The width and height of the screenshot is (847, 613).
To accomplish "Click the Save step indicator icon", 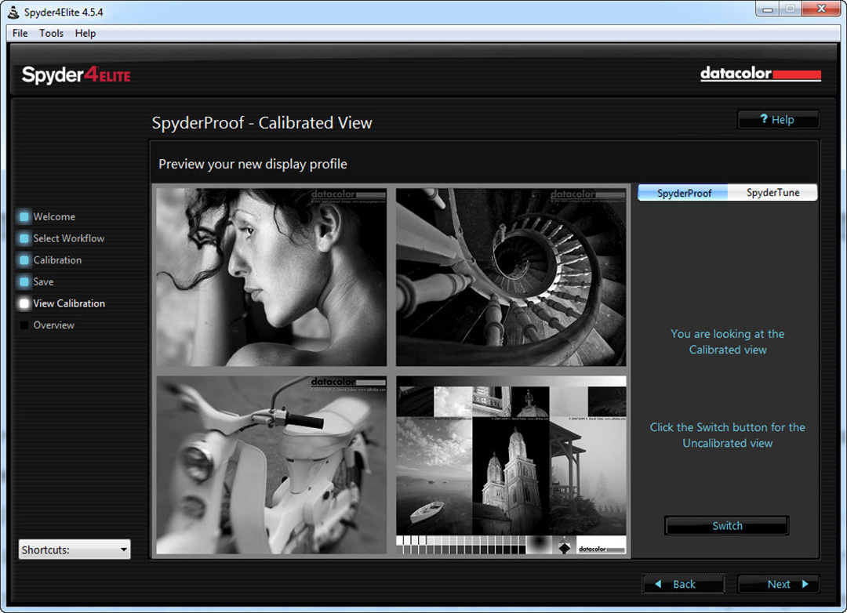I will point(24,282).
